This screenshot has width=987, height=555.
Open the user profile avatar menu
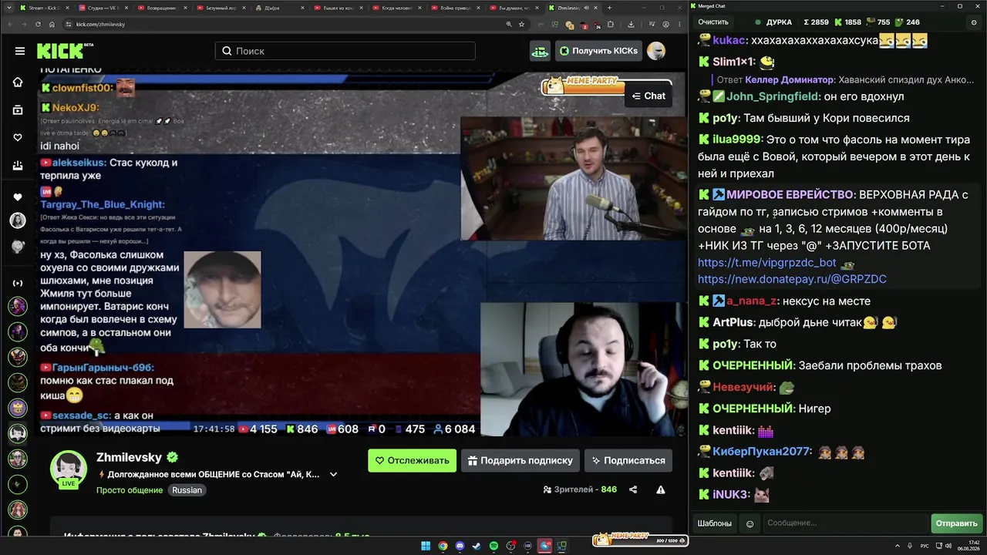click(656, 51)
